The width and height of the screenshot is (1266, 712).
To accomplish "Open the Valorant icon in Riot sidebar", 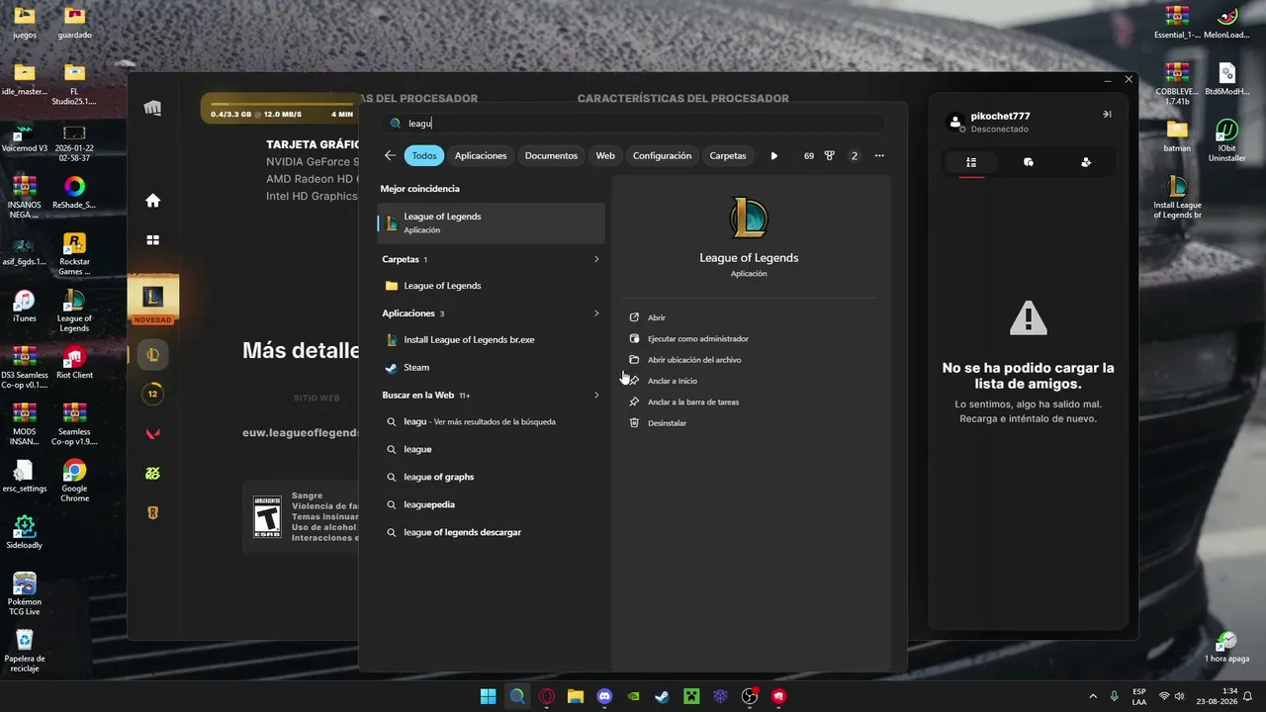I will pos(152,433).
